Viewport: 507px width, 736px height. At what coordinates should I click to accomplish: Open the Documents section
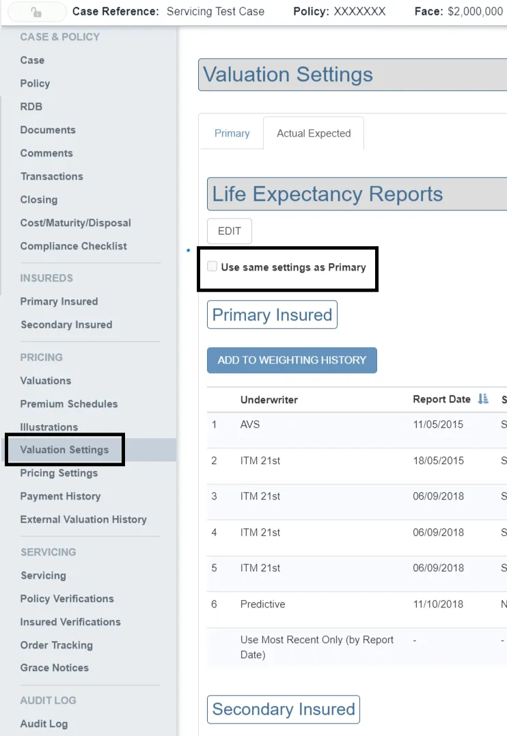point(48,130)
